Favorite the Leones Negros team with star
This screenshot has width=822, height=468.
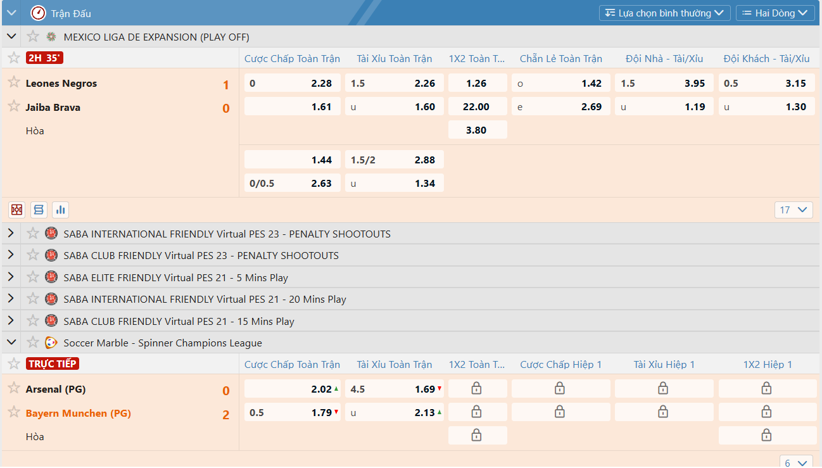[14, 82]
